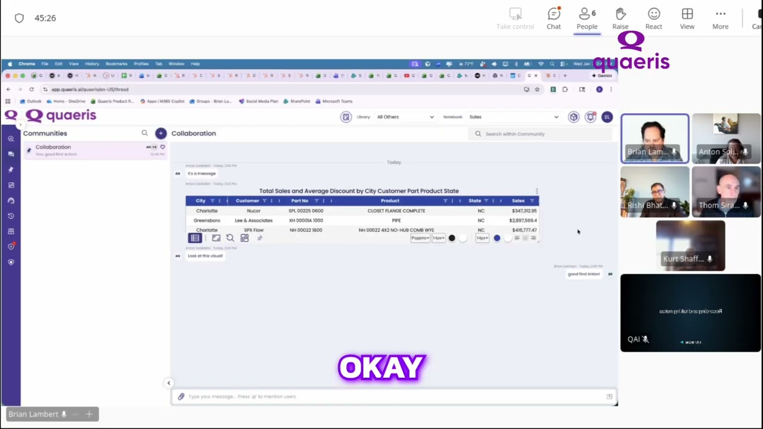Open the Chrome Bookmarks menu

pos(116,64)
